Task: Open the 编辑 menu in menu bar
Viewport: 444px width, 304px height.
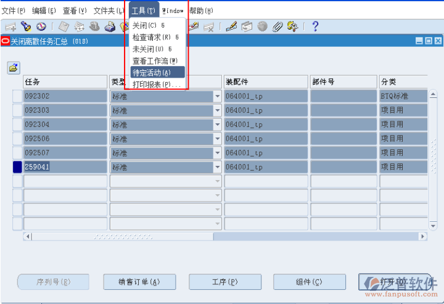Action: tap(44, 11)
